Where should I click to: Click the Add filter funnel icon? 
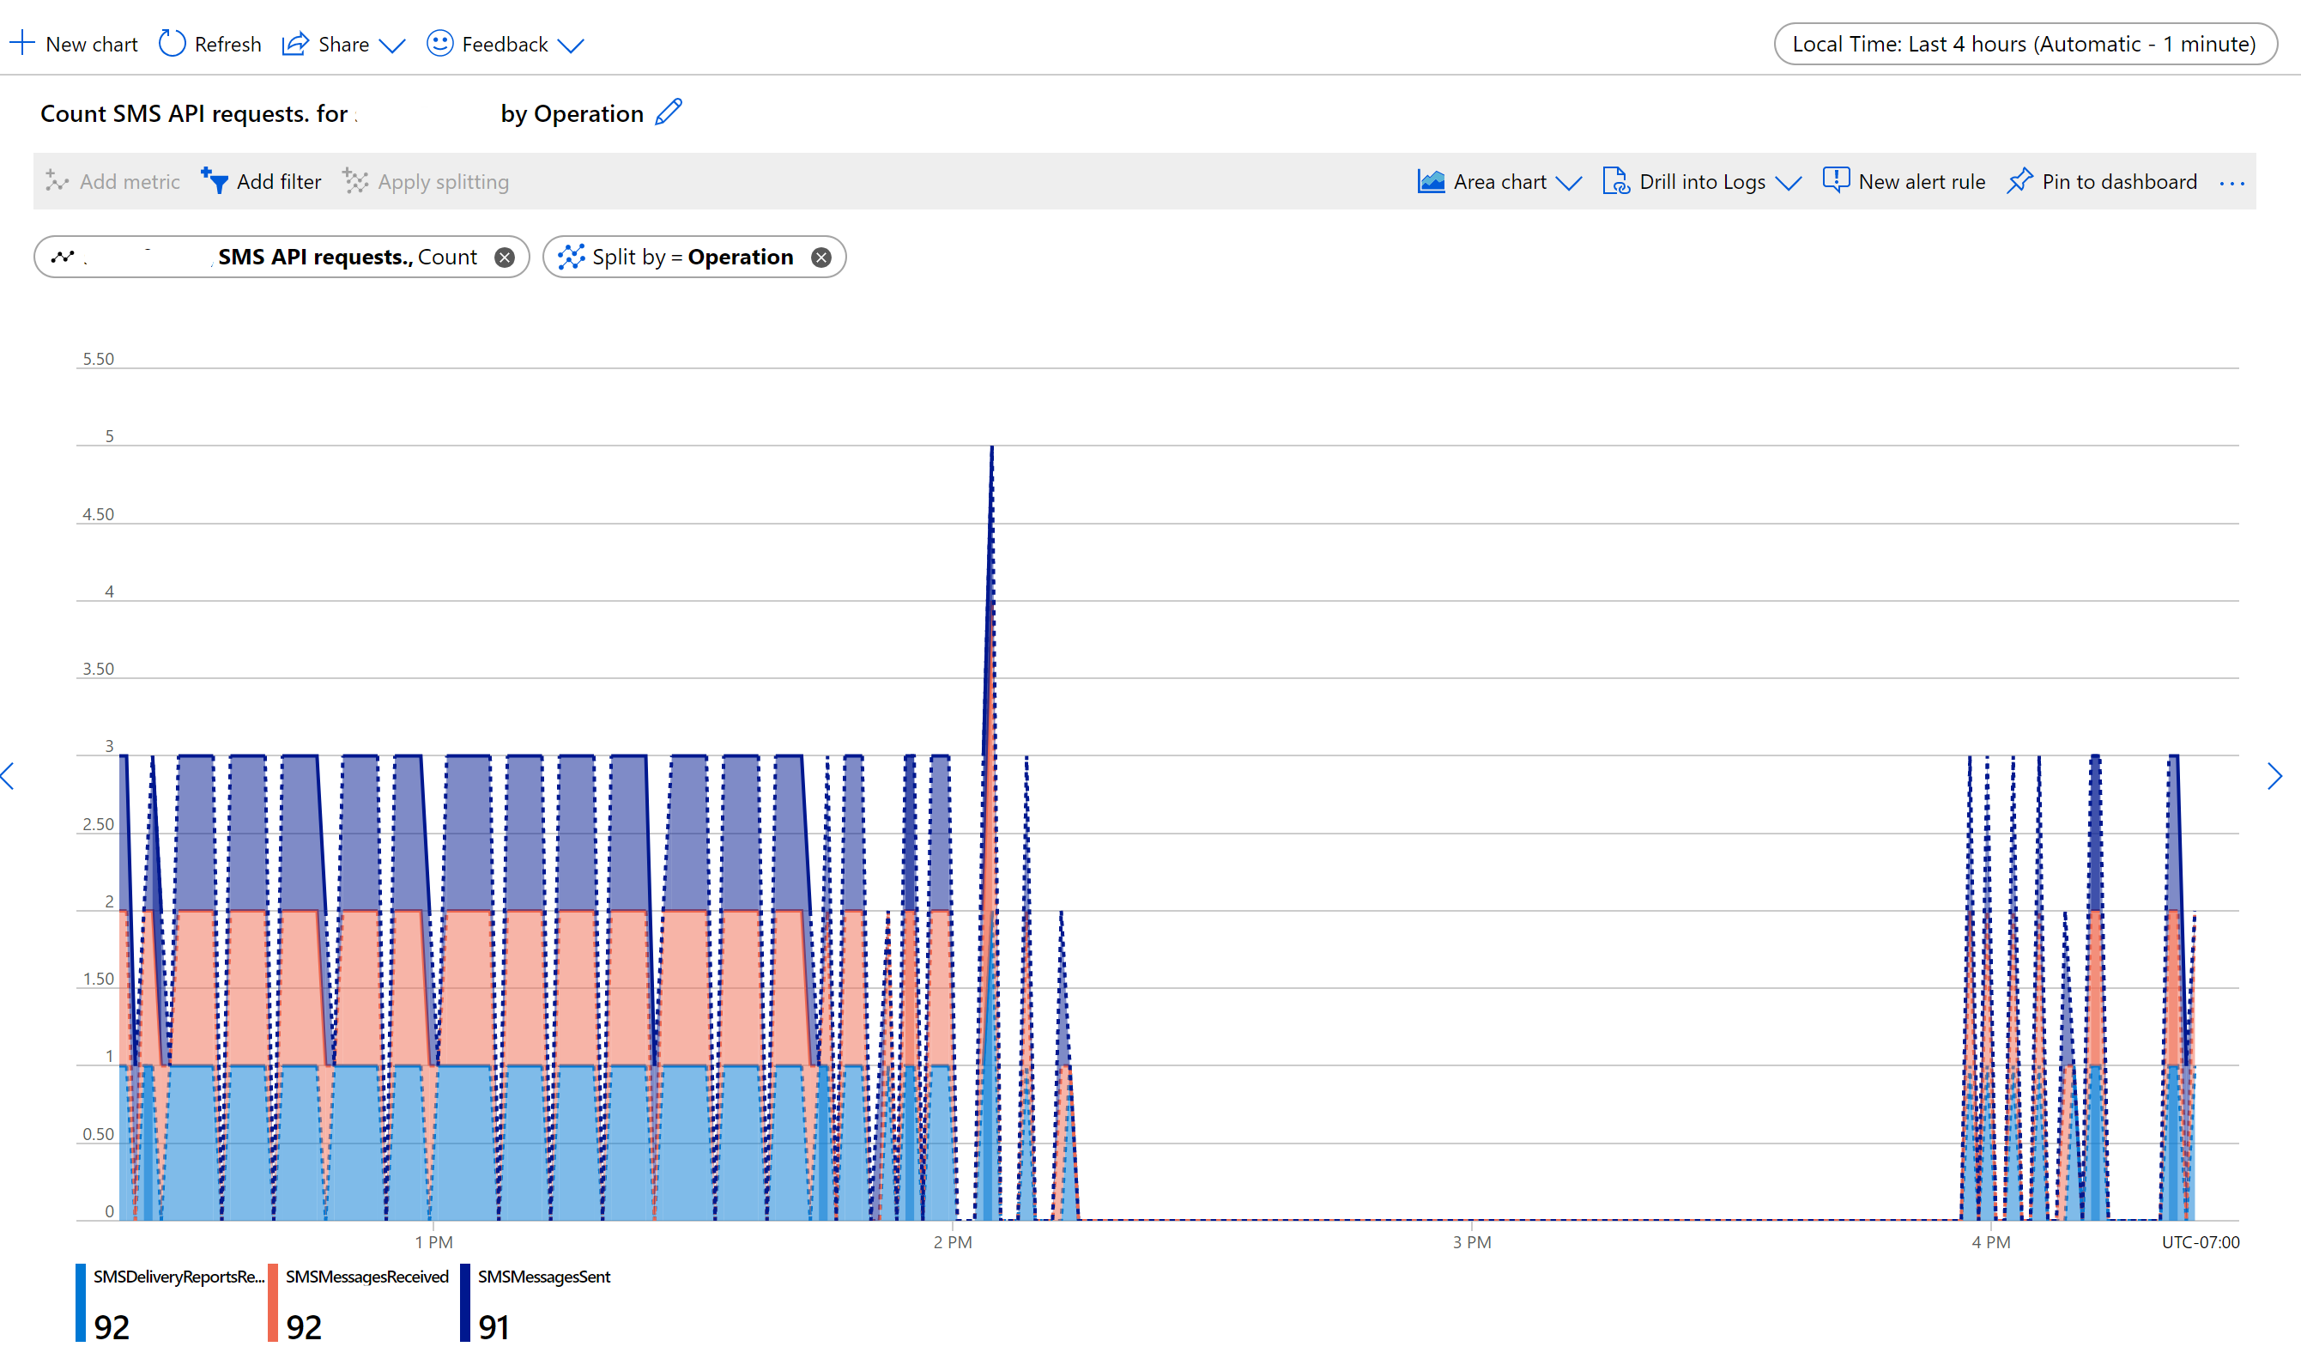click(215, 180)
